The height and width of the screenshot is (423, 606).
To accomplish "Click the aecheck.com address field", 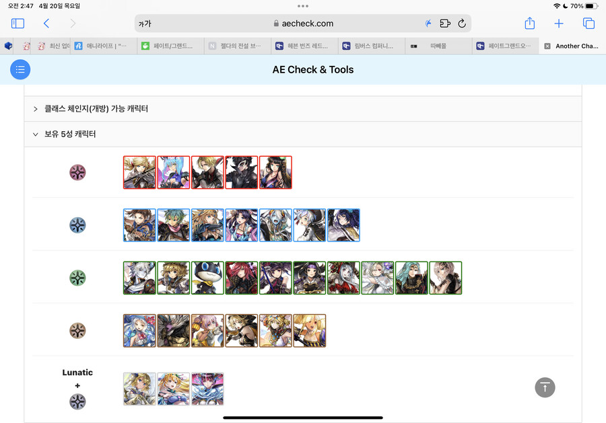I will pos(303,24).
